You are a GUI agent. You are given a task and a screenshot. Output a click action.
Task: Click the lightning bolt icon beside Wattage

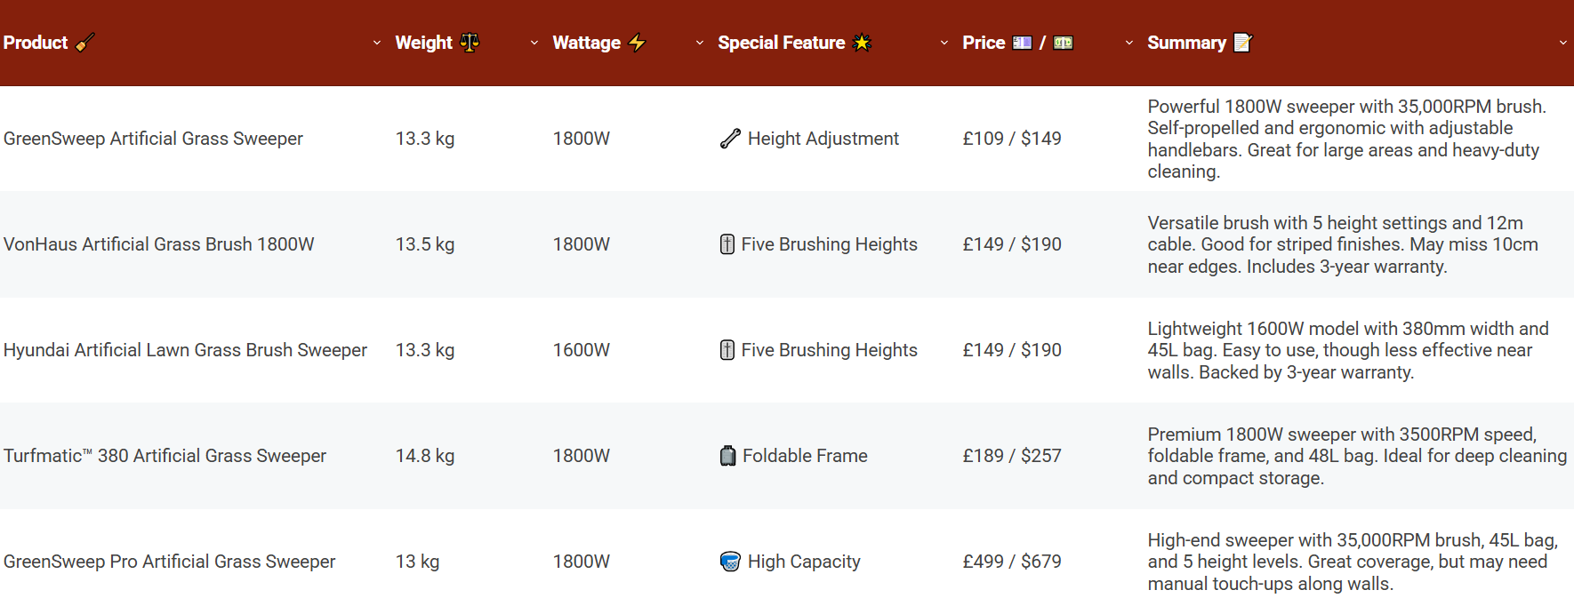pyautogui.click(x=637, y=43)
